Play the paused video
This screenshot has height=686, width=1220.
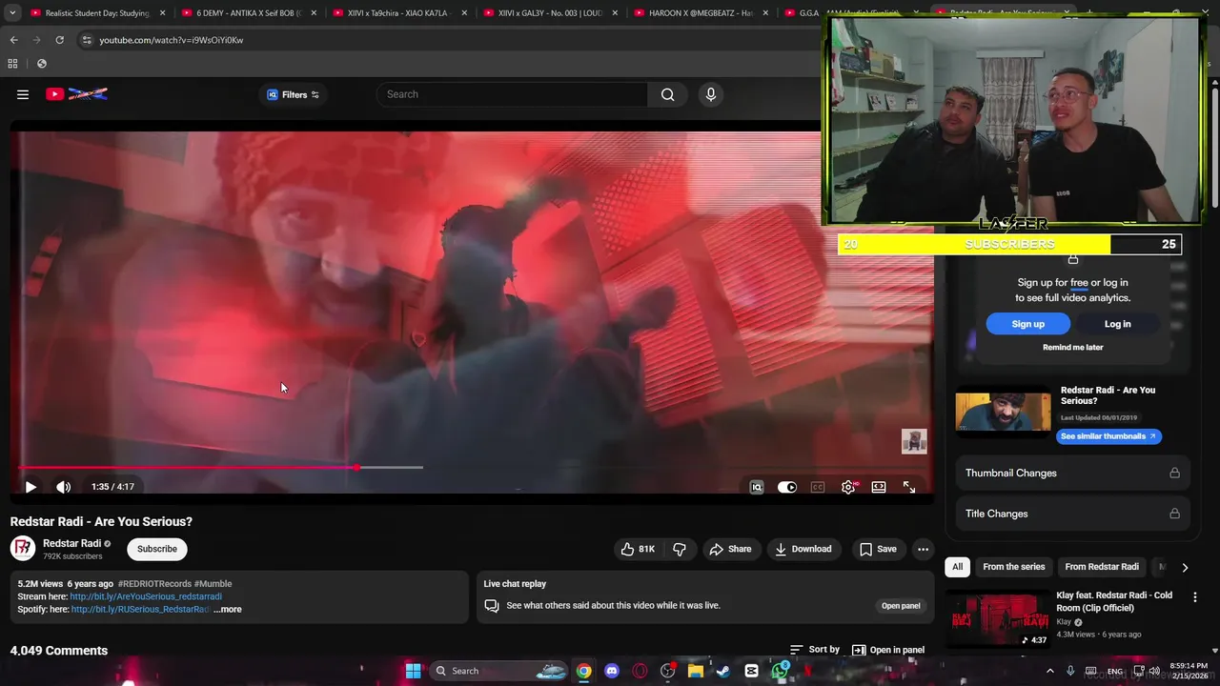click(x=30, y=487)
